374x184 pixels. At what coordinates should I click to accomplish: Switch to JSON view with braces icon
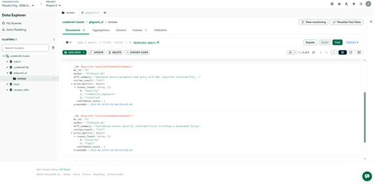pos(351,52)
